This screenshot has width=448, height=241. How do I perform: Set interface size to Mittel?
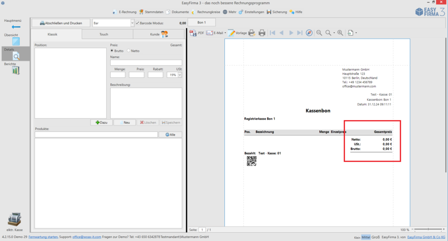pos(366,238)
